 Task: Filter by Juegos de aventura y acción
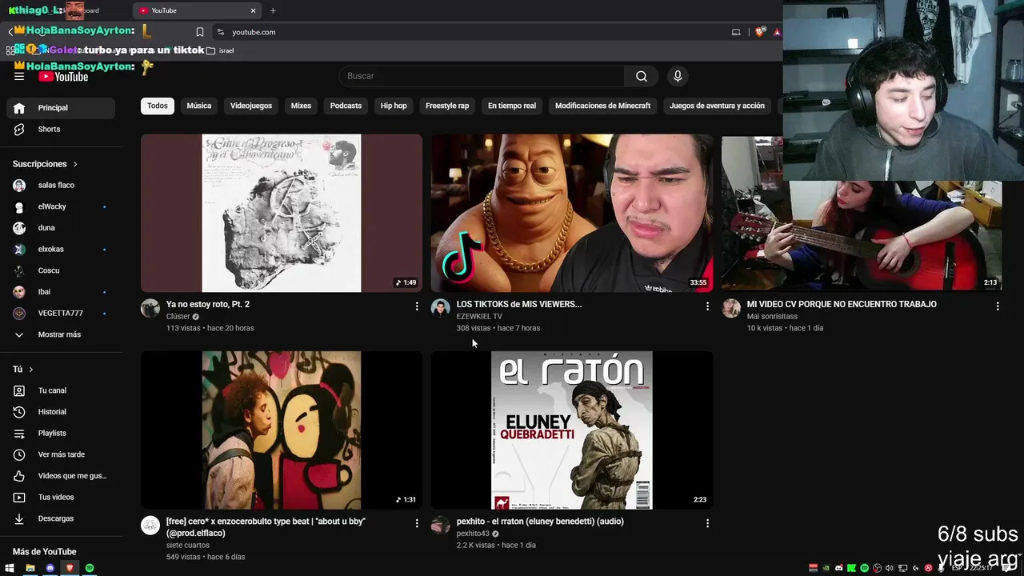(717, 106)
